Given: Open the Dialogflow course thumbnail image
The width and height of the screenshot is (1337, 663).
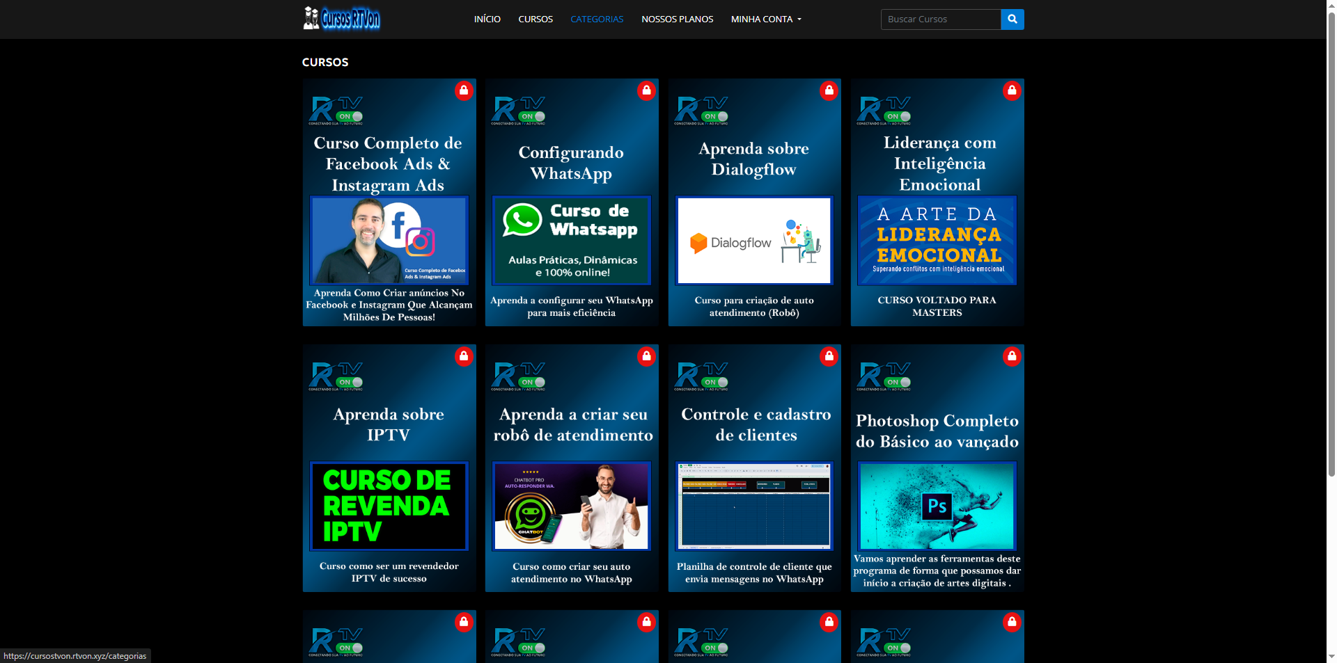Looking at the screenshot, I should click(754, 241).
